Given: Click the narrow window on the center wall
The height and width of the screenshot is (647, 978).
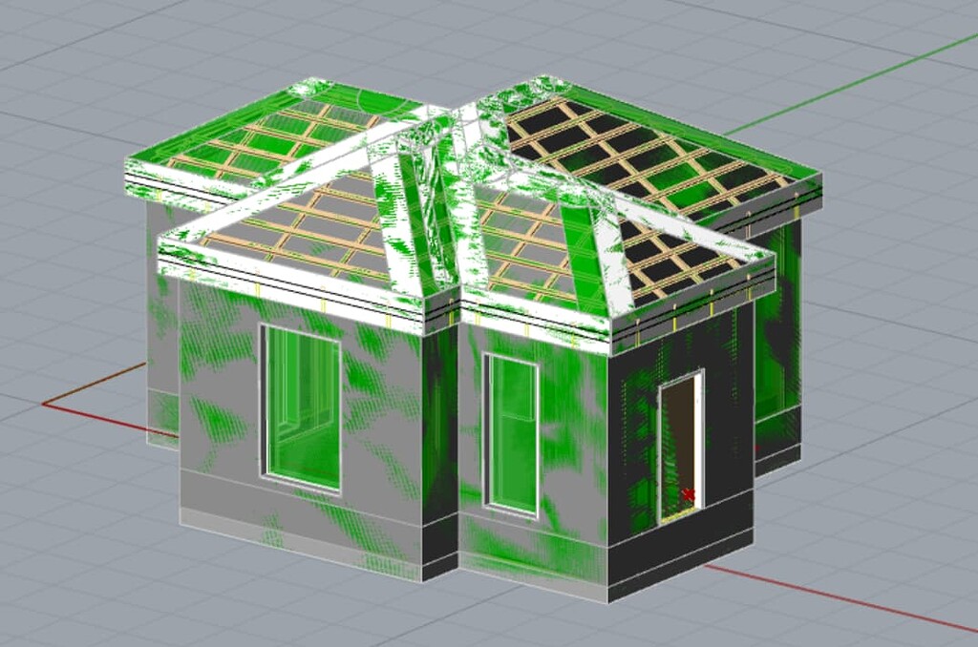Looking at the screenshot, I should 512,434.
